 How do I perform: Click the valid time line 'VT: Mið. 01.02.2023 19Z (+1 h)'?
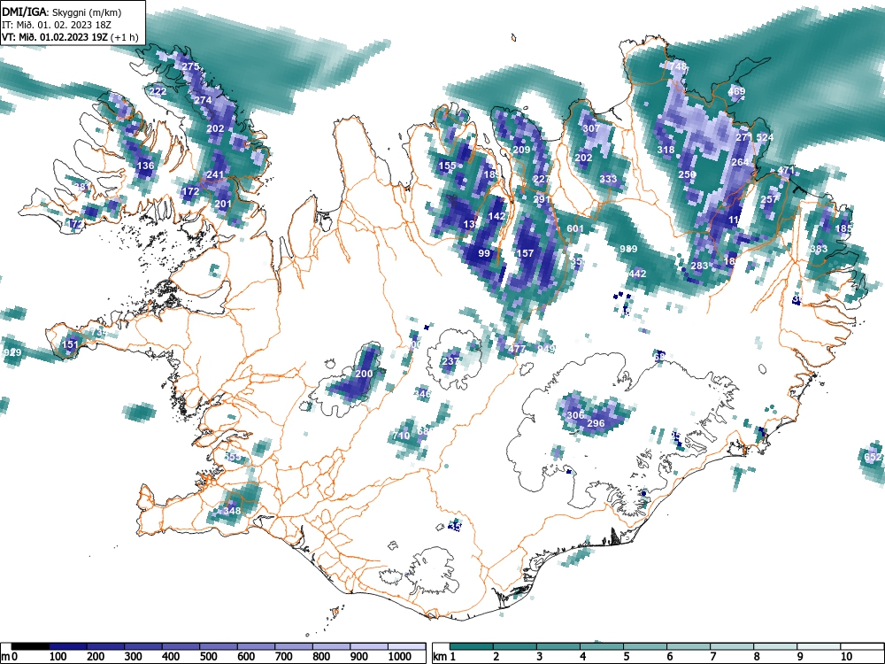(70, 37)
